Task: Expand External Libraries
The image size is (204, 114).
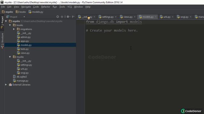Action: [6, 85]
